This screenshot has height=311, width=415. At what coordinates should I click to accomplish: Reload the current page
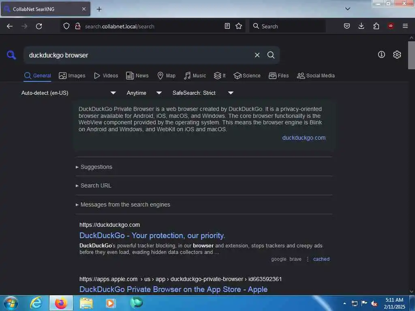click(x=39, y=26)
